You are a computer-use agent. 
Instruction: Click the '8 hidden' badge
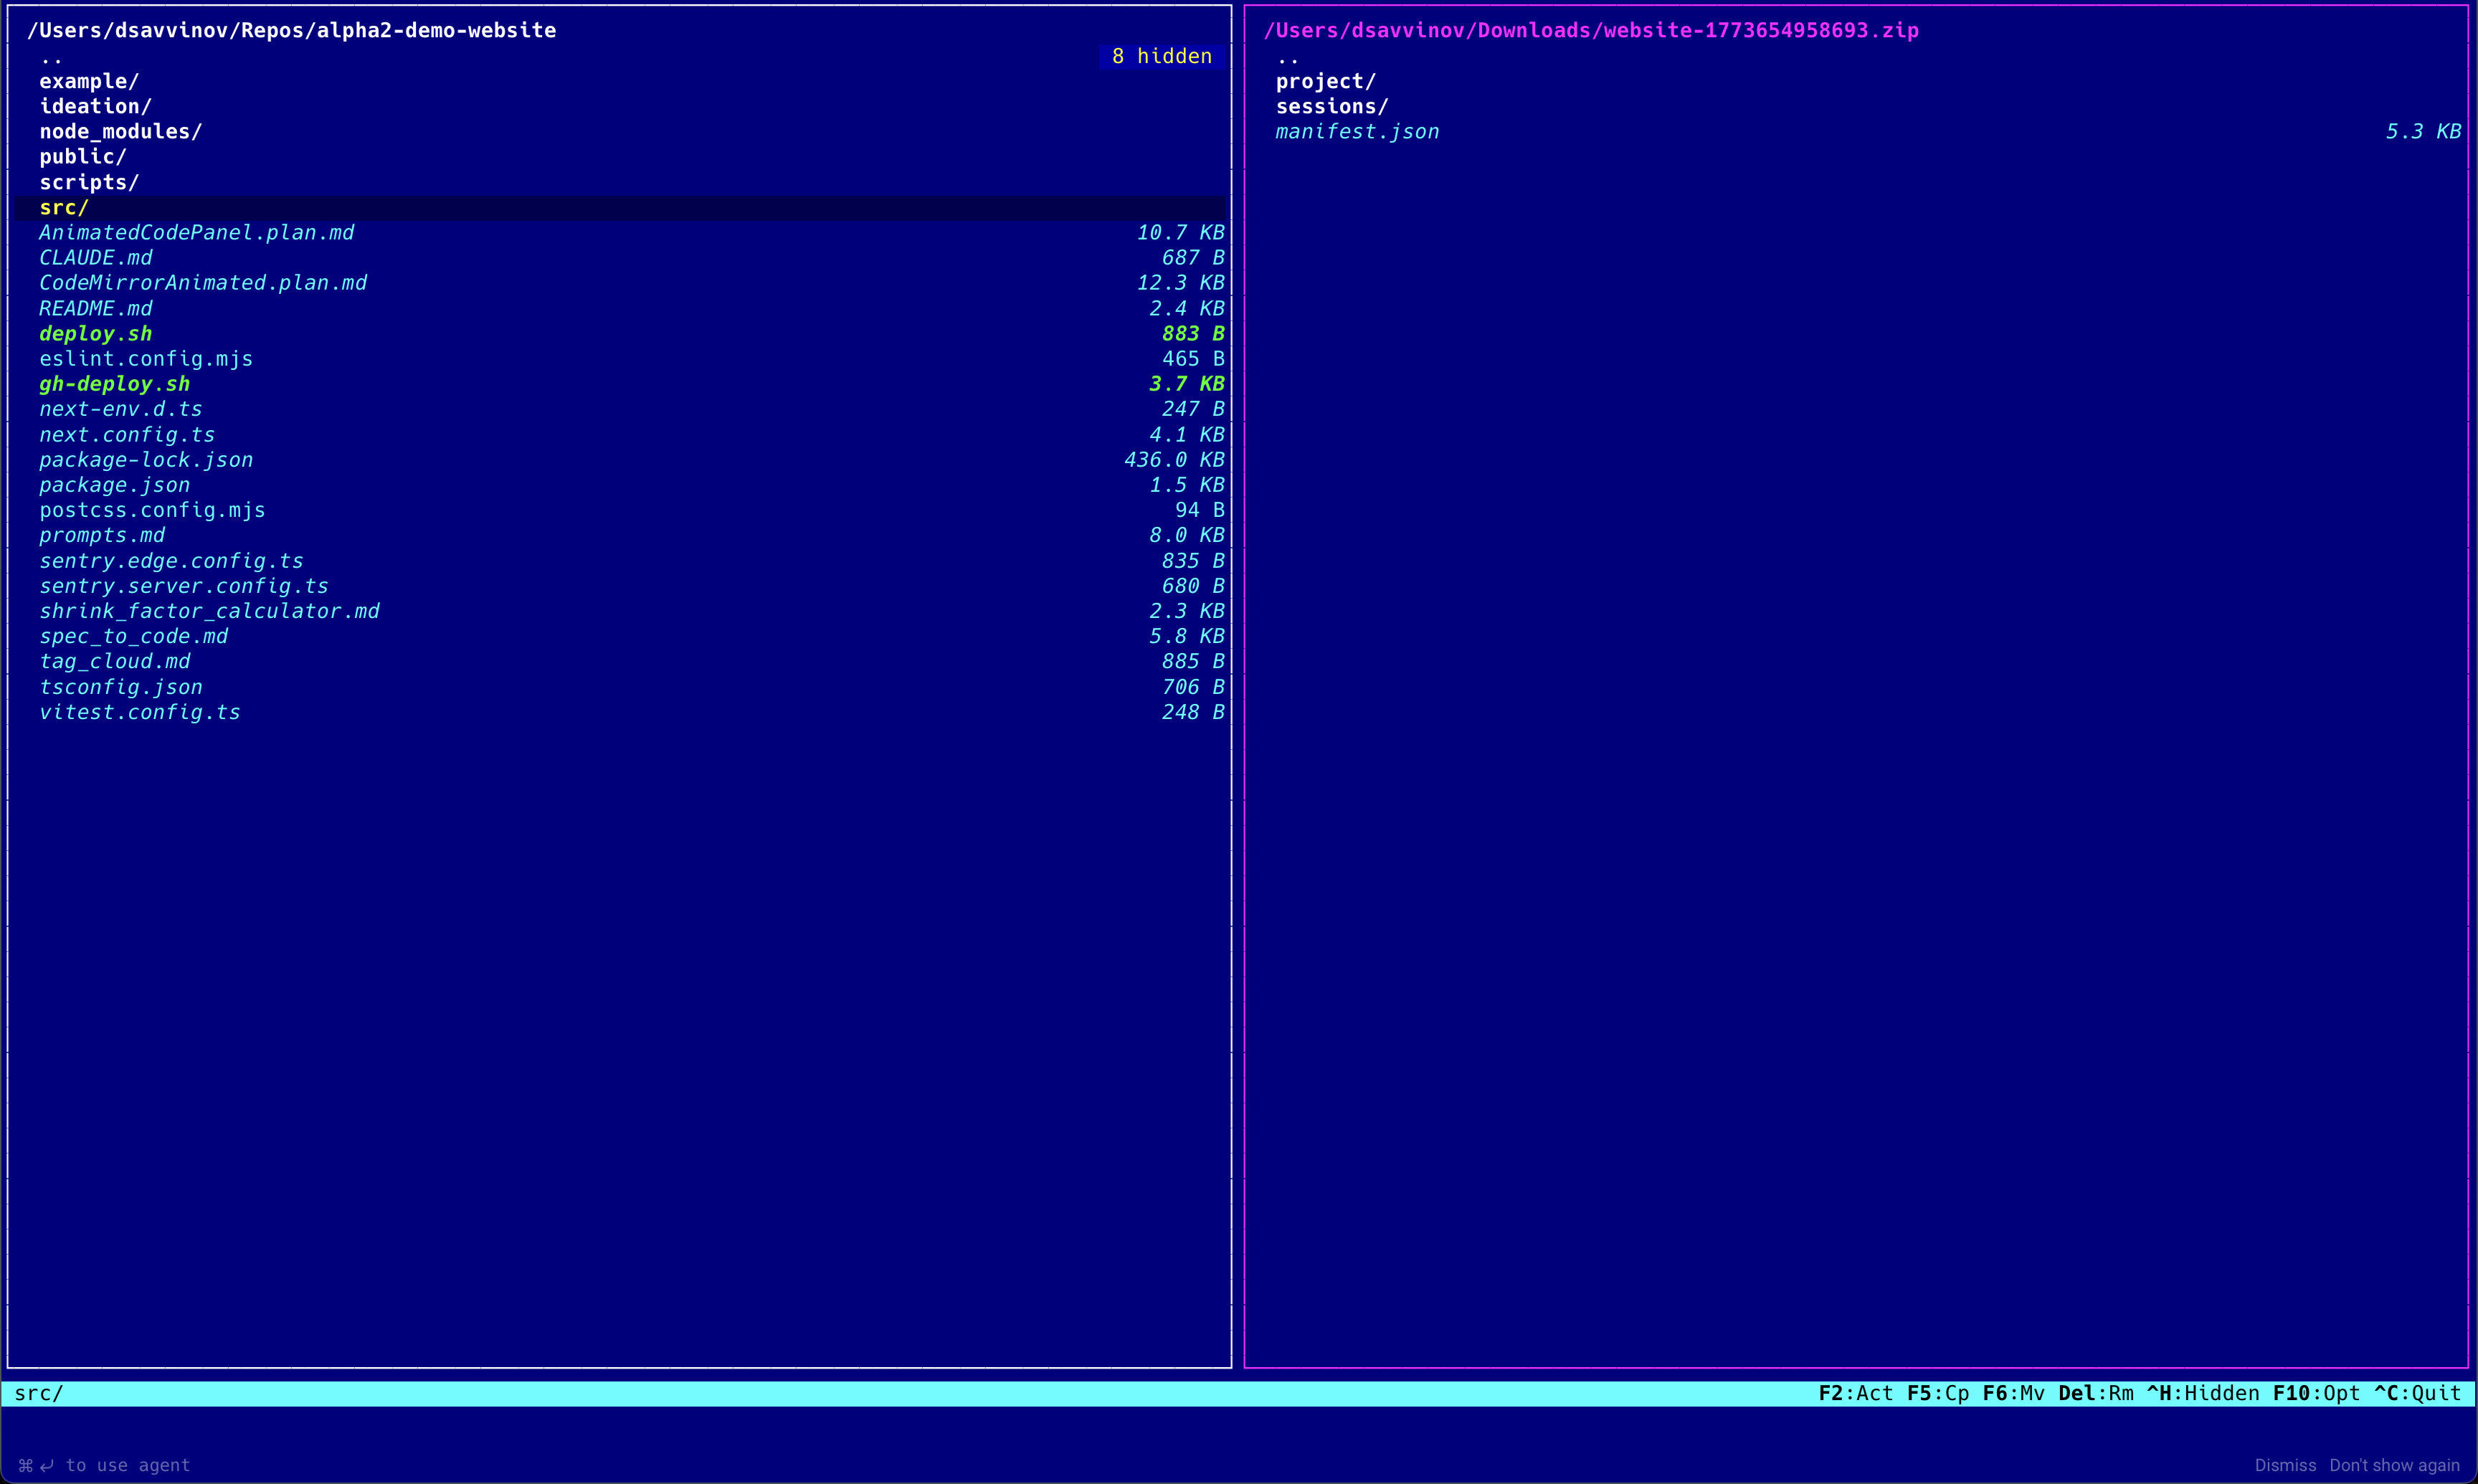pyautogui.click(x=1161, y=56)
